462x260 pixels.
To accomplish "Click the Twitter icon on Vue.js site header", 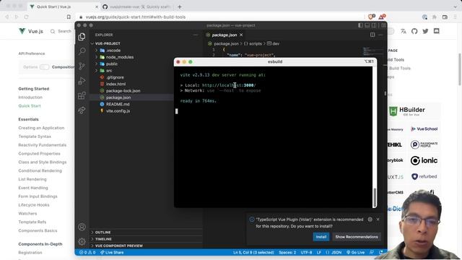I will pyautogui.click(x=425, y=31).
